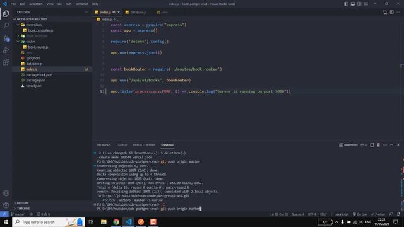Maximize the panel with chevron-up icon
The height and width of the screenshot is (227, 404).
391,145
